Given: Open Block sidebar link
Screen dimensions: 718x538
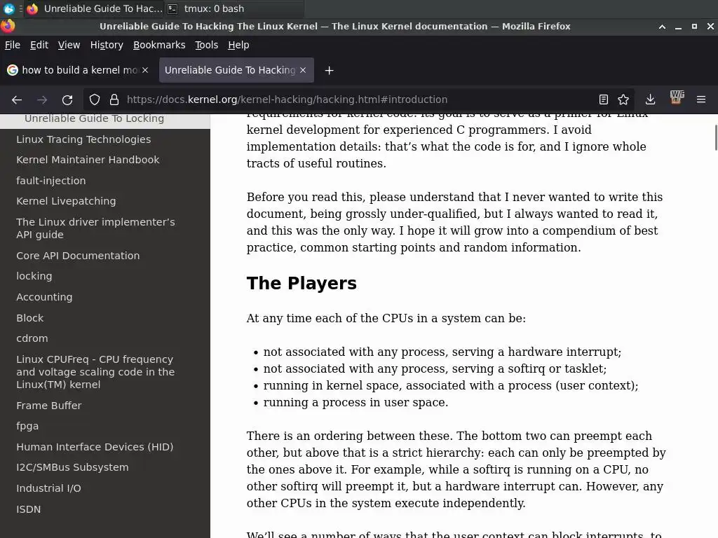Looking at the screenshot, I should (29, 318).
